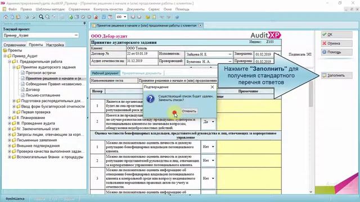Click Отменить in the confirmation dialog
The image size is (360, 202).
[189, 111]
